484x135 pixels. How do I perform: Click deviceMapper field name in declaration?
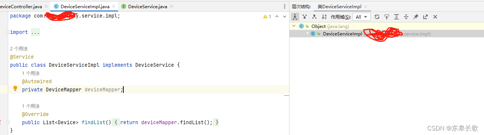pos(102,90)
